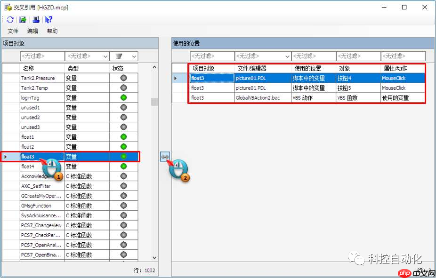Open the 帮助 menu
Screen dimensions: 436x278
[52, 31]
